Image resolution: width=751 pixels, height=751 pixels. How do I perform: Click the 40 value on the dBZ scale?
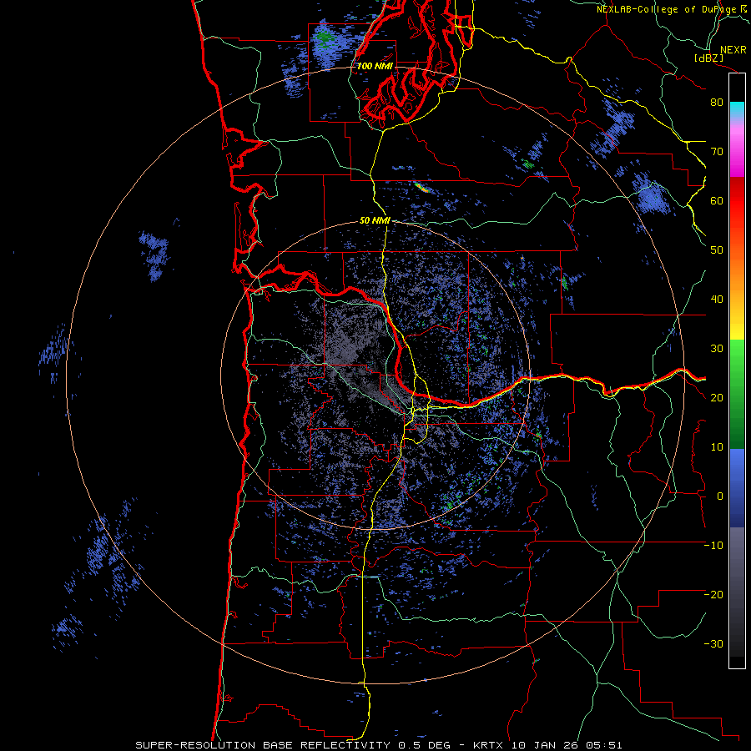point(717,300)
